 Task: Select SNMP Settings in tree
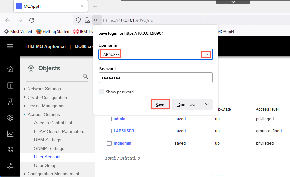pyautogui.click(x=49, y=148)
